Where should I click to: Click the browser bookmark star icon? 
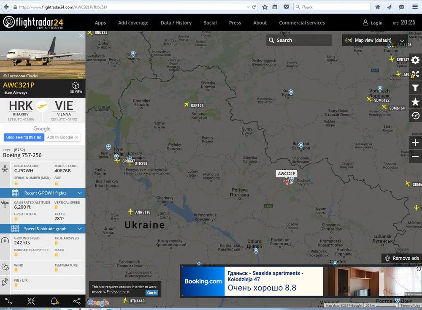pos(265,7)
